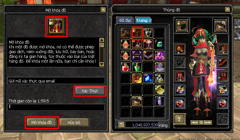The height and width of the screenshot is (140, 240).
Task: Rotate character left with arrow button
Action: click(194, 122)
